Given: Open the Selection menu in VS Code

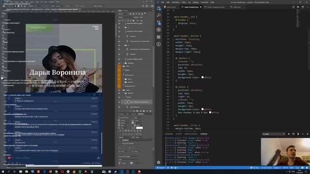Looking at the screenshot, I should pyautogui.click(x=175, y=2).
